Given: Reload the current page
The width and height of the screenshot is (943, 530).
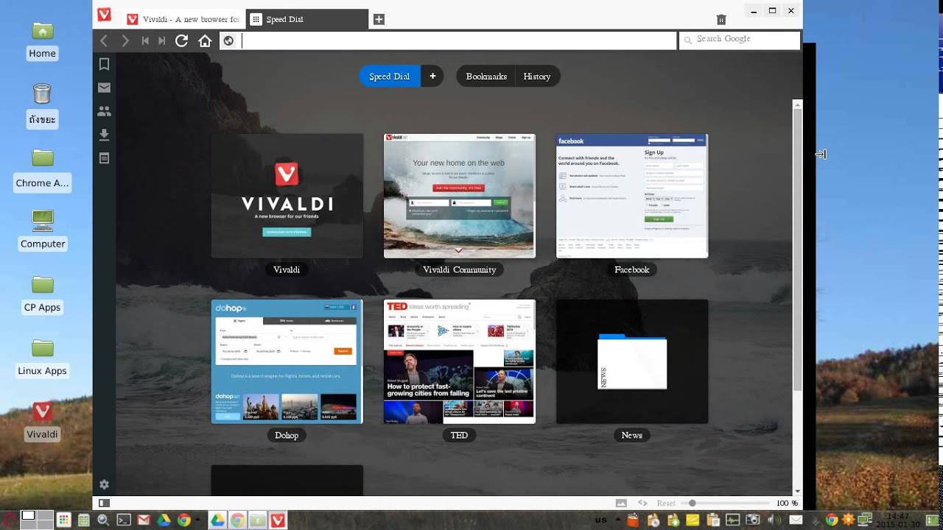Looking at the screenshot, I should tap(181, 41).
